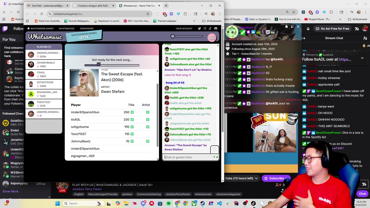Open Whatsamusic's Discord icon link
Viewport: 370px width, 208px height.
click(216, 28)
